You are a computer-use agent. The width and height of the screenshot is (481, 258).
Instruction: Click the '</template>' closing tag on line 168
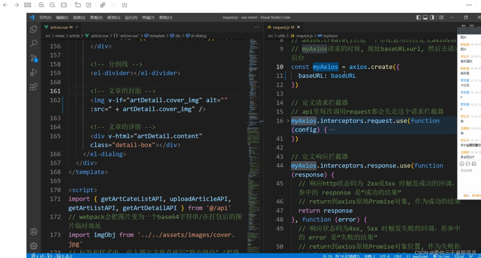pos(88,172)
